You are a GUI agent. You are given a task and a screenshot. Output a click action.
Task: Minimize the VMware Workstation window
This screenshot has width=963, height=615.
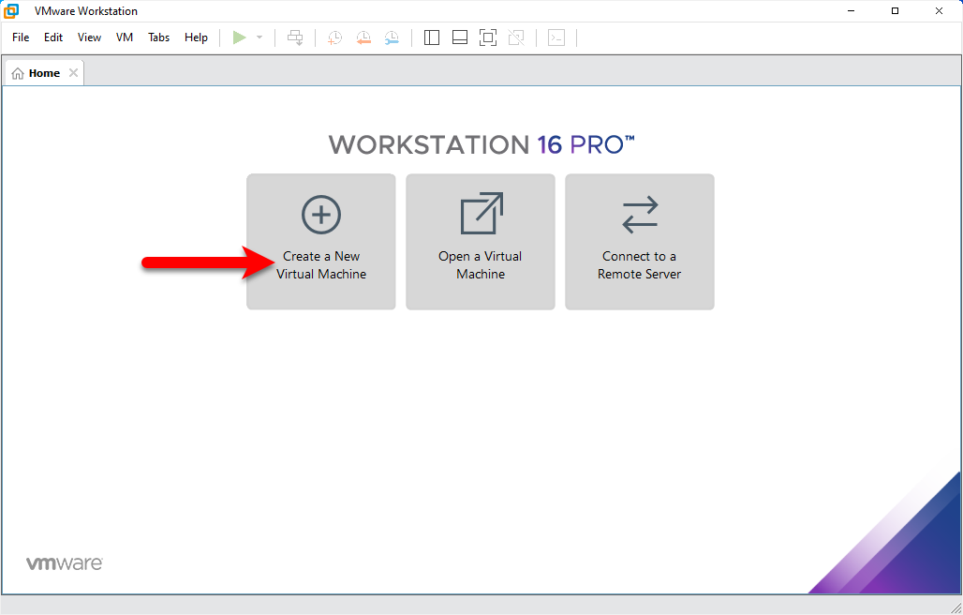(852, 11)
